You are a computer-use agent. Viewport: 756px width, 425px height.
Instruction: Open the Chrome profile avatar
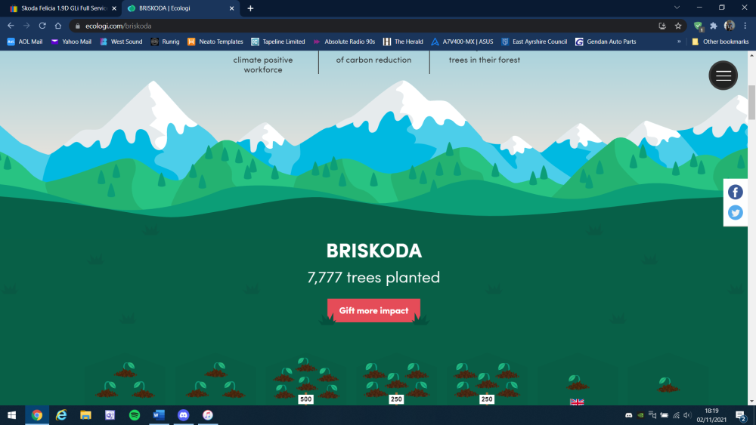coord(730,26)
